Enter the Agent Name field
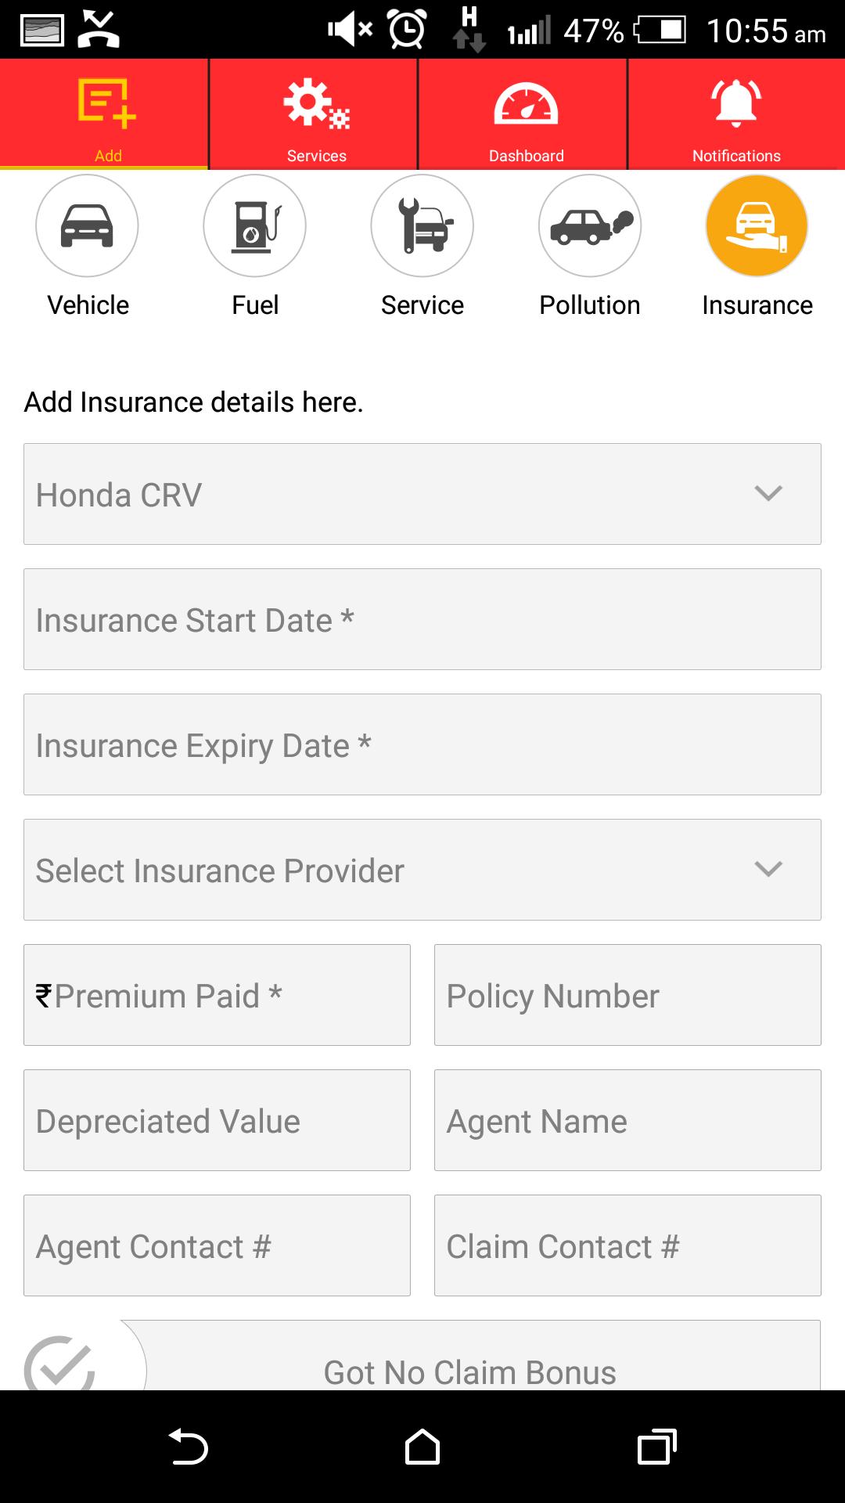 [x=627, y=1120]
